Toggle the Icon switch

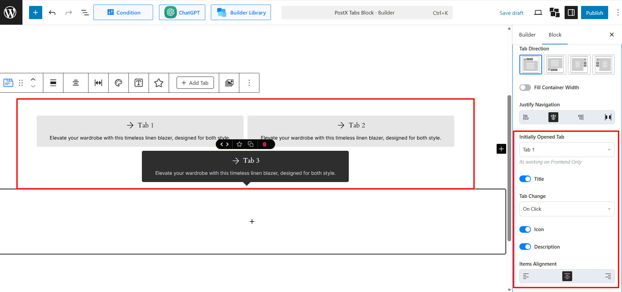[525, 229]
